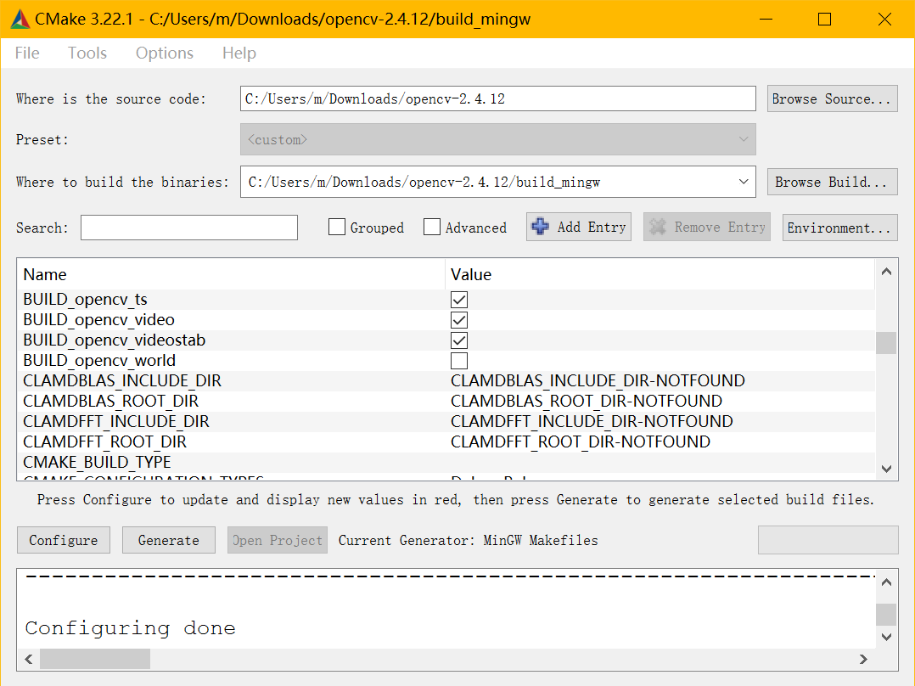Click the output log scroll-down arrow
This screenshot has height=686, width=915.
point(886,637)
